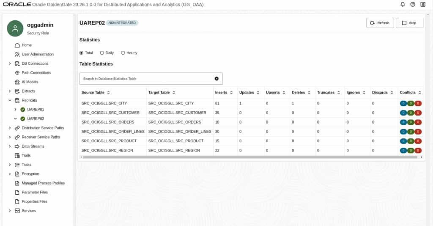Image resolution: width=433 pixels, height=226 pixels.
Task: Open the user profile icon in header
Action: coord(423,4)
